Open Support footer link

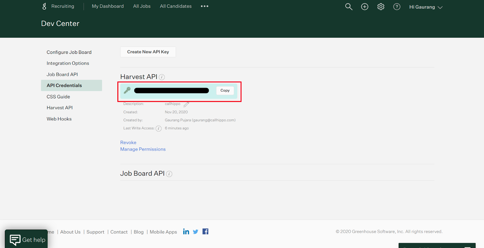click(95, 232)
